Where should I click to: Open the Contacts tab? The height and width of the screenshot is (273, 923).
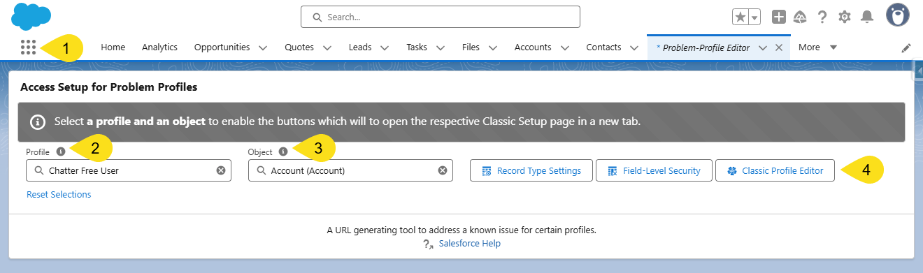[604, 47]
